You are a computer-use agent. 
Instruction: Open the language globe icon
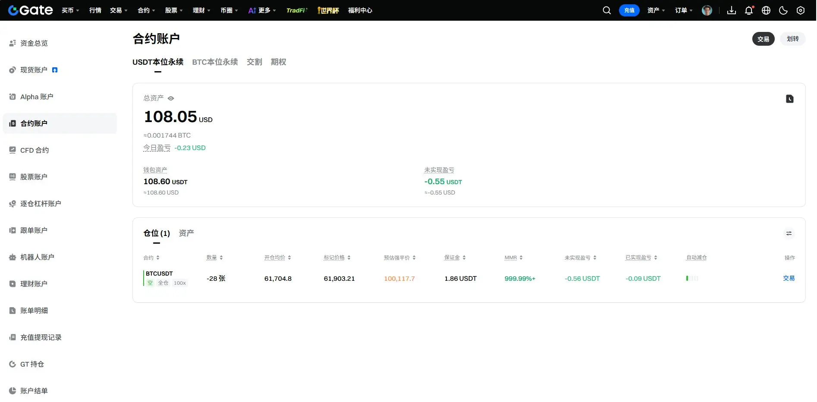click(x=766, y=10)
